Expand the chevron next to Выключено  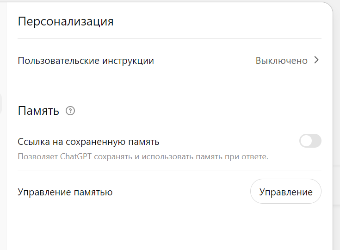click(x=316, y=60)
